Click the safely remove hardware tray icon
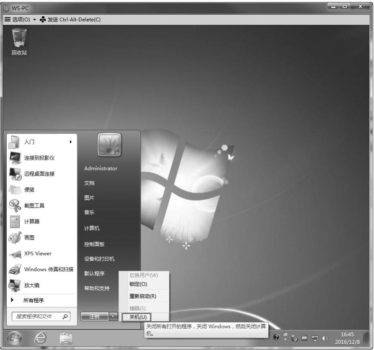Image resolution: width=374 pixels, height=350 pixels. tap(294, 338)
